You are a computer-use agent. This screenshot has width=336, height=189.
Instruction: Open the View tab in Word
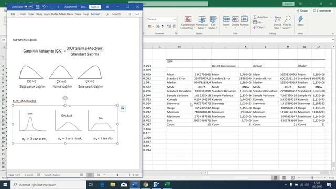pos(78,14)
